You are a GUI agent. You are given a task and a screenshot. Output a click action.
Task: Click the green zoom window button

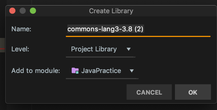33,11
